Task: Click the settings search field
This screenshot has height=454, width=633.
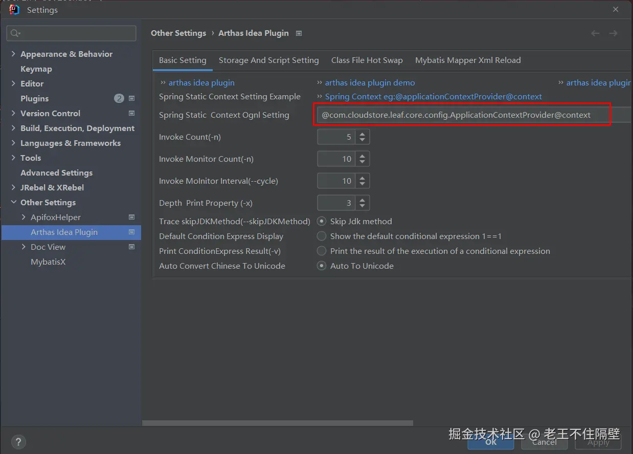Action: [x=72, y=33]
